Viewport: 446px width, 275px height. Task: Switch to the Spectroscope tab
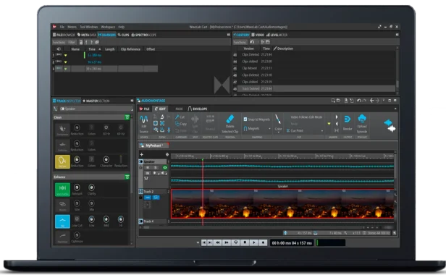click(x=144, y=35)
